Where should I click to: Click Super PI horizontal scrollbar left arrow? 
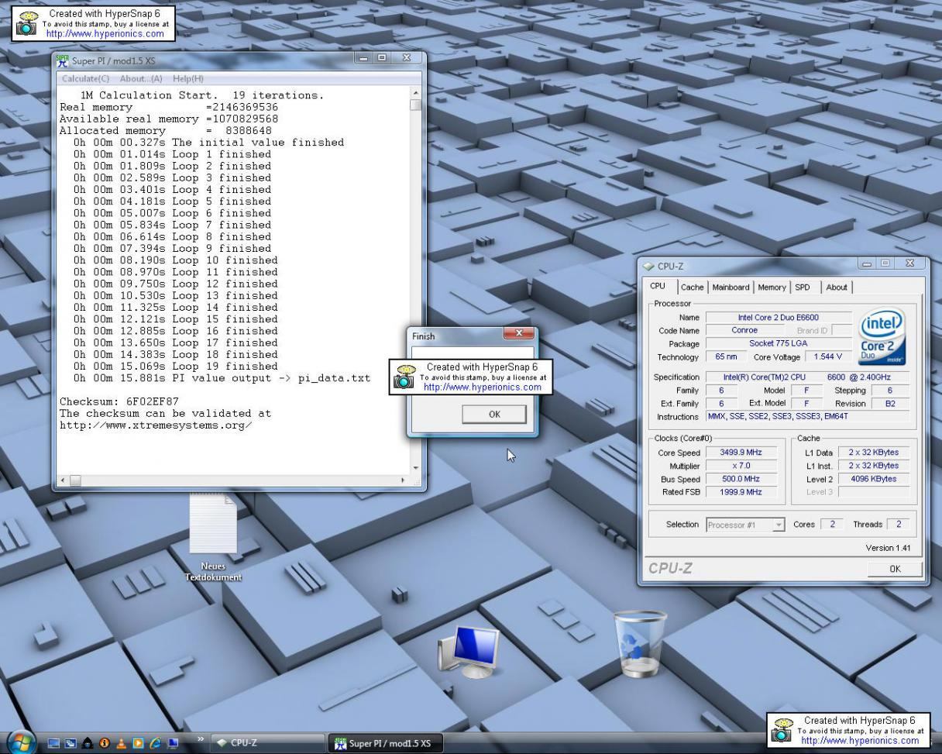click(x=64, y=480)
